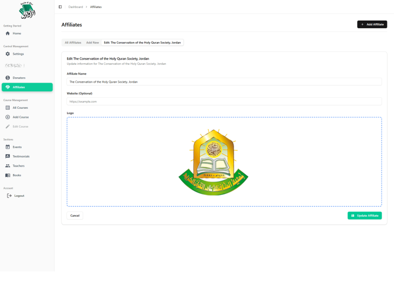394x292 pixels.
Task: Click the Add Course plus icon
Action: (8, 117)
